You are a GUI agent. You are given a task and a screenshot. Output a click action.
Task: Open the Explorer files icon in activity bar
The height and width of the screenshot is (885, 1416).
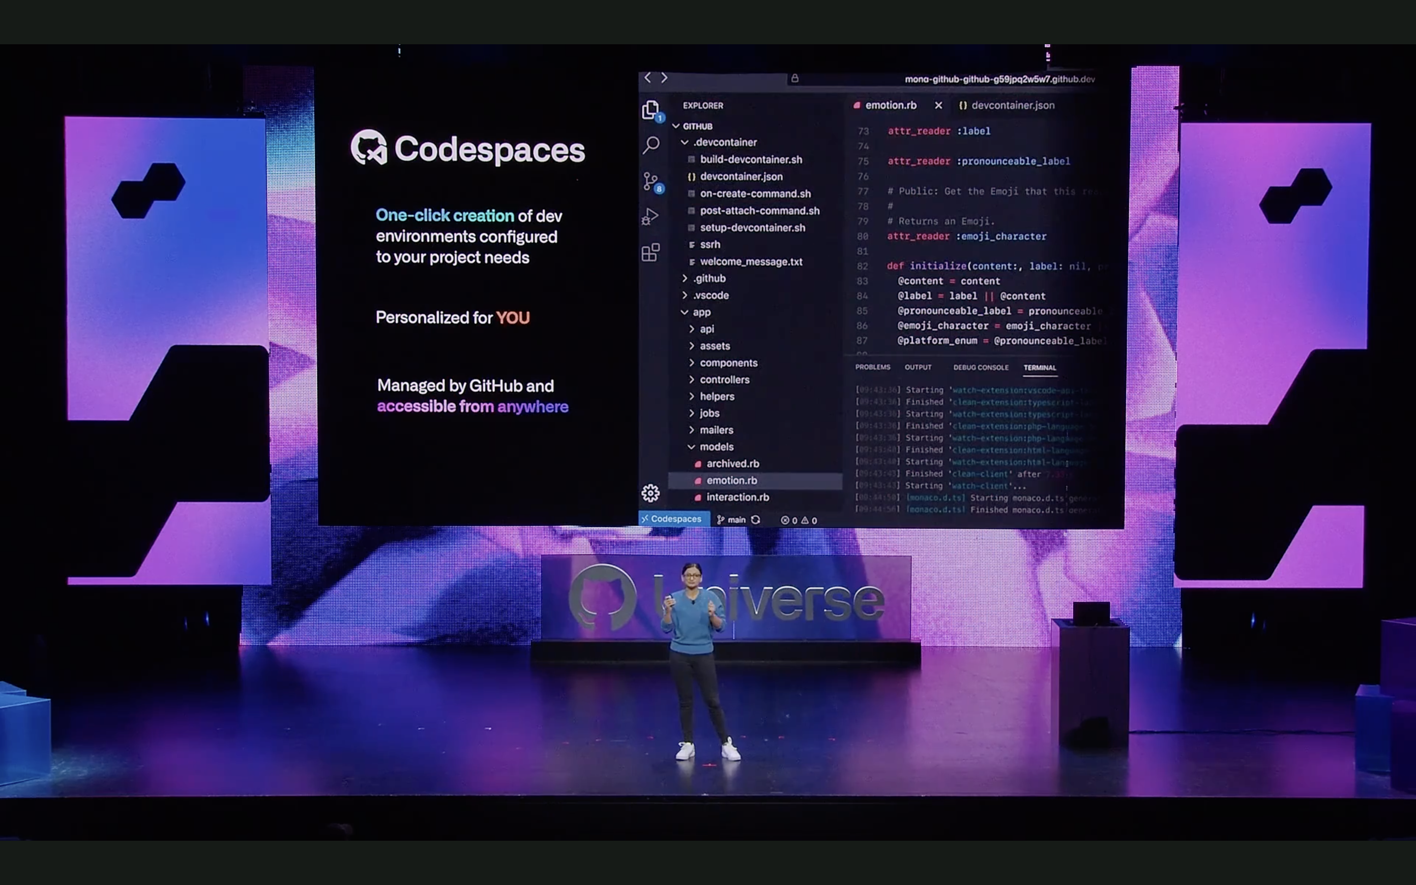pyautogui.click(x=650, y=110)
